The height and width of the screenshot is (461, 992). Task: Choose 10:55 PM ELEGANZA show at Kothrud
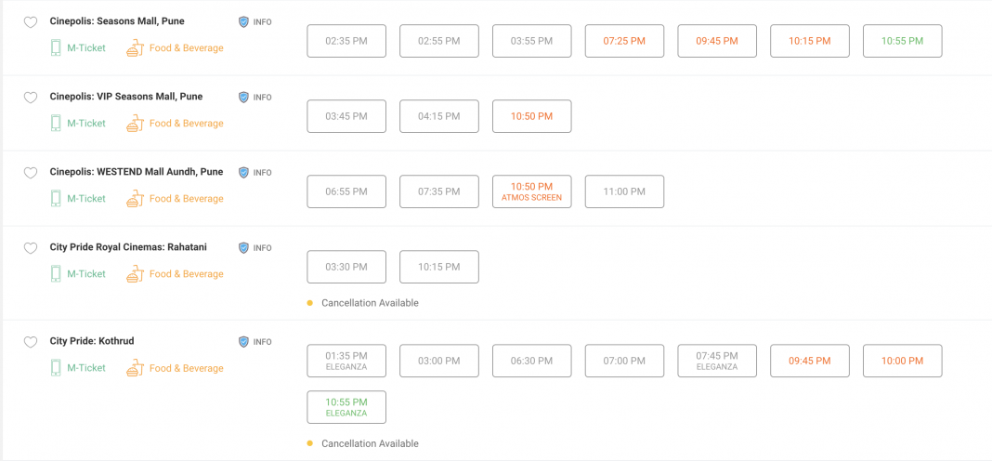click(346, 407)
